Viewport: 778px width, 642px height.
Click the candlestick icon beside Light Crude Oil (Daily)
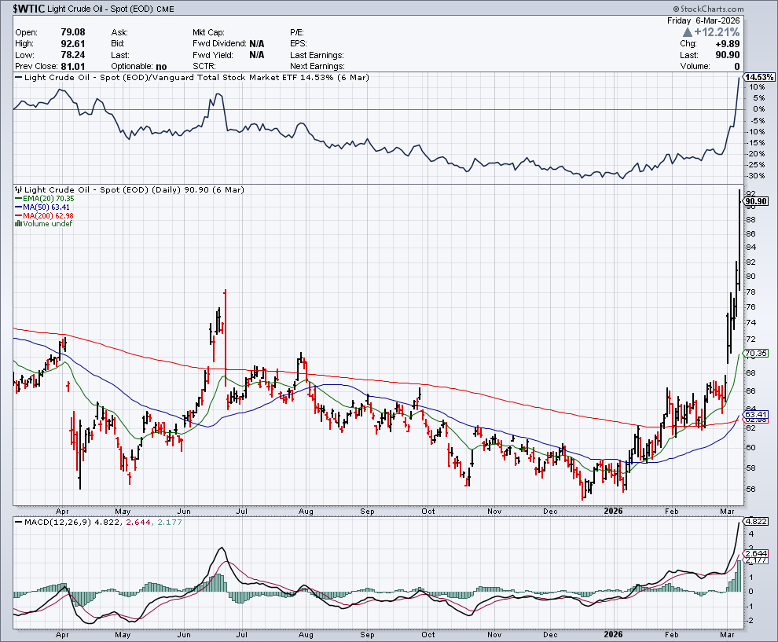18,190
